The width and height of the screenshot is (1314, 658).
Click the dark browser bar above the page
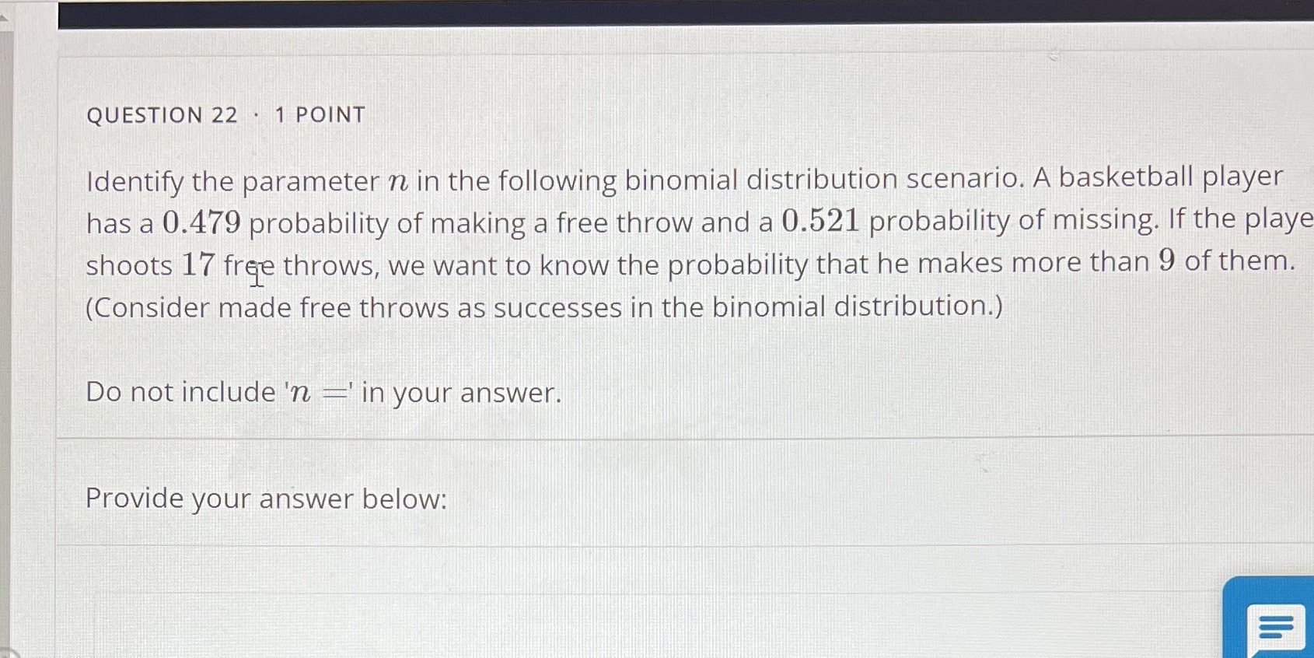pos(661,12)
